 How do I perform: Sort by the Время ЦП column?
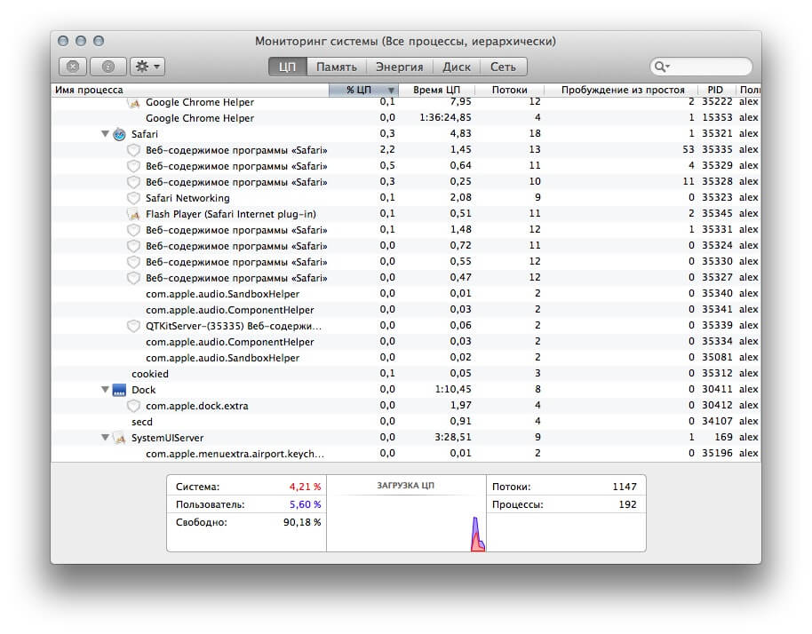(436, 90)
